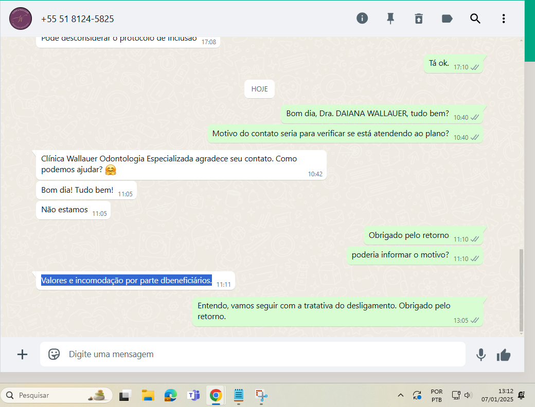The width and height of the screenshot is (535, 407).
Task: Click the chat vertical scrollbar thumb
Action: (x=521, y=290)
